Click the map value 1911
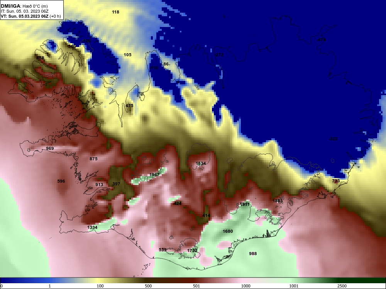The width and height of the screenshot is (386, 289). [245, 205]
